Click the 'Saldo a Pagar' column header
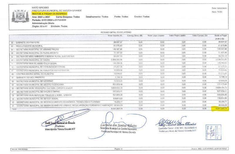This screenshot has width=235, height=154. [221, 35]
